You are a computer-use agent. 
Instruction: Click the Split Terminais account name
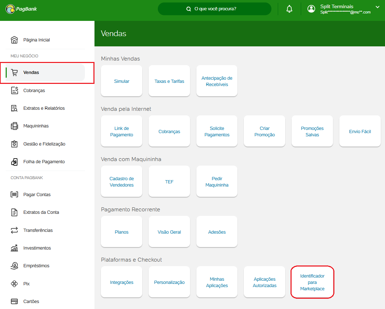337,6
